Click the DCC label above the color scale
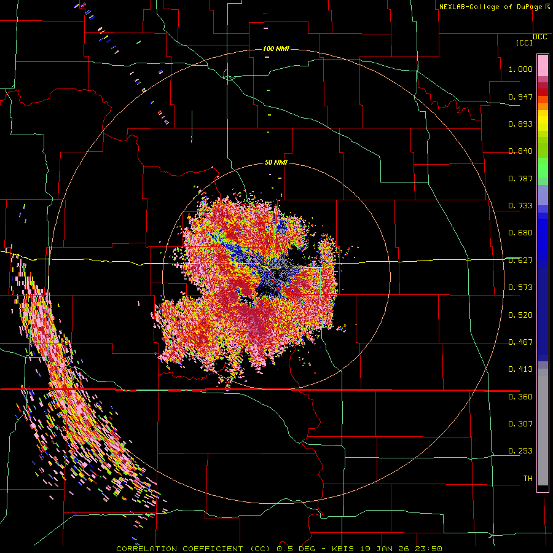Screen dimensions: 553x553 (x=540, y=37)
